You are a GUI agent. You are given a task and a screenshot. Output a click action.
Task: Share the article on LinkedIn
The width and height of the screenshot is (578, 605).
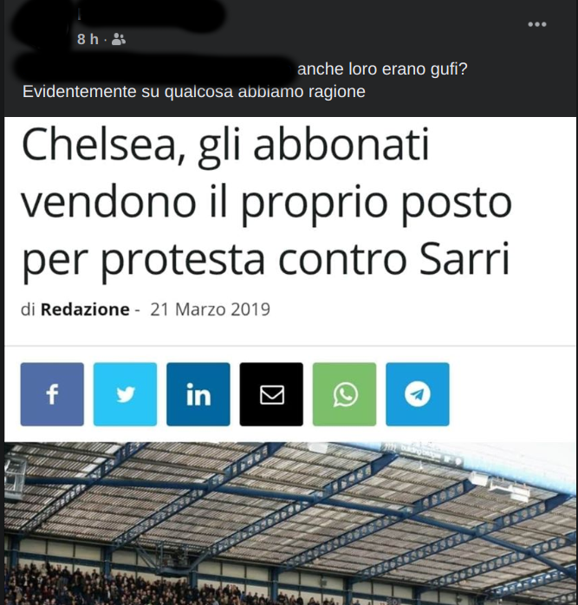pos(198,394)
